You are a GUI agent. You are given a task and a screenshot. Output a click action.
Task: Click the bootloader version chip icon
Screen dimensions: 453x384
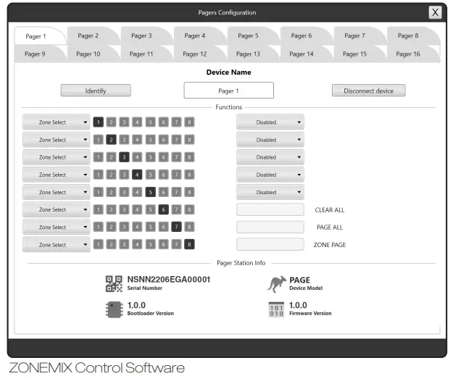tap(114, 309)
